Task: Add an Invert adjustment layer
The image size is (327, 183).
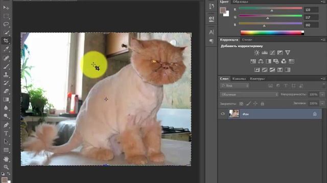Action: click(x=257, y=70)
